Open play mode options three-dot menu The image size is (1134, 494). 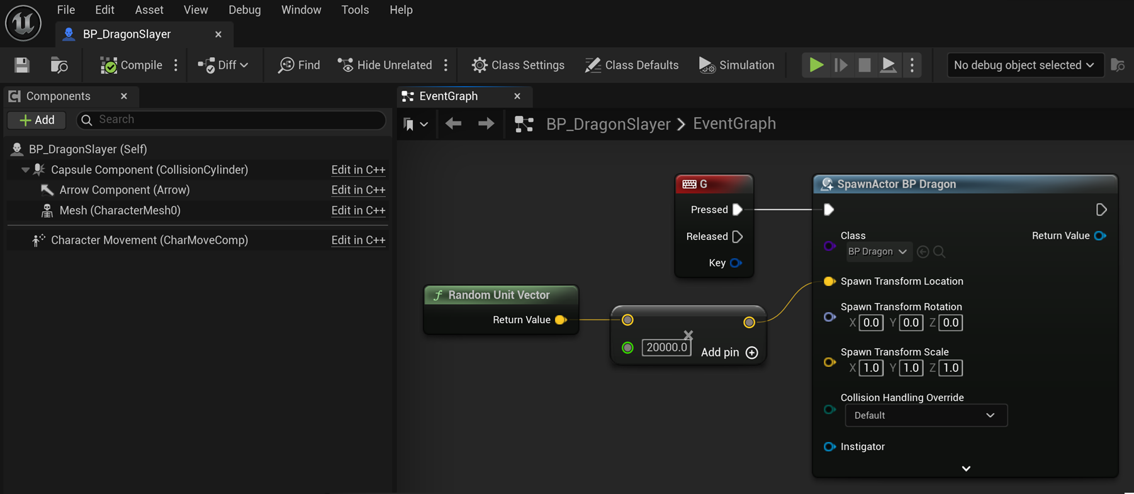912,65
